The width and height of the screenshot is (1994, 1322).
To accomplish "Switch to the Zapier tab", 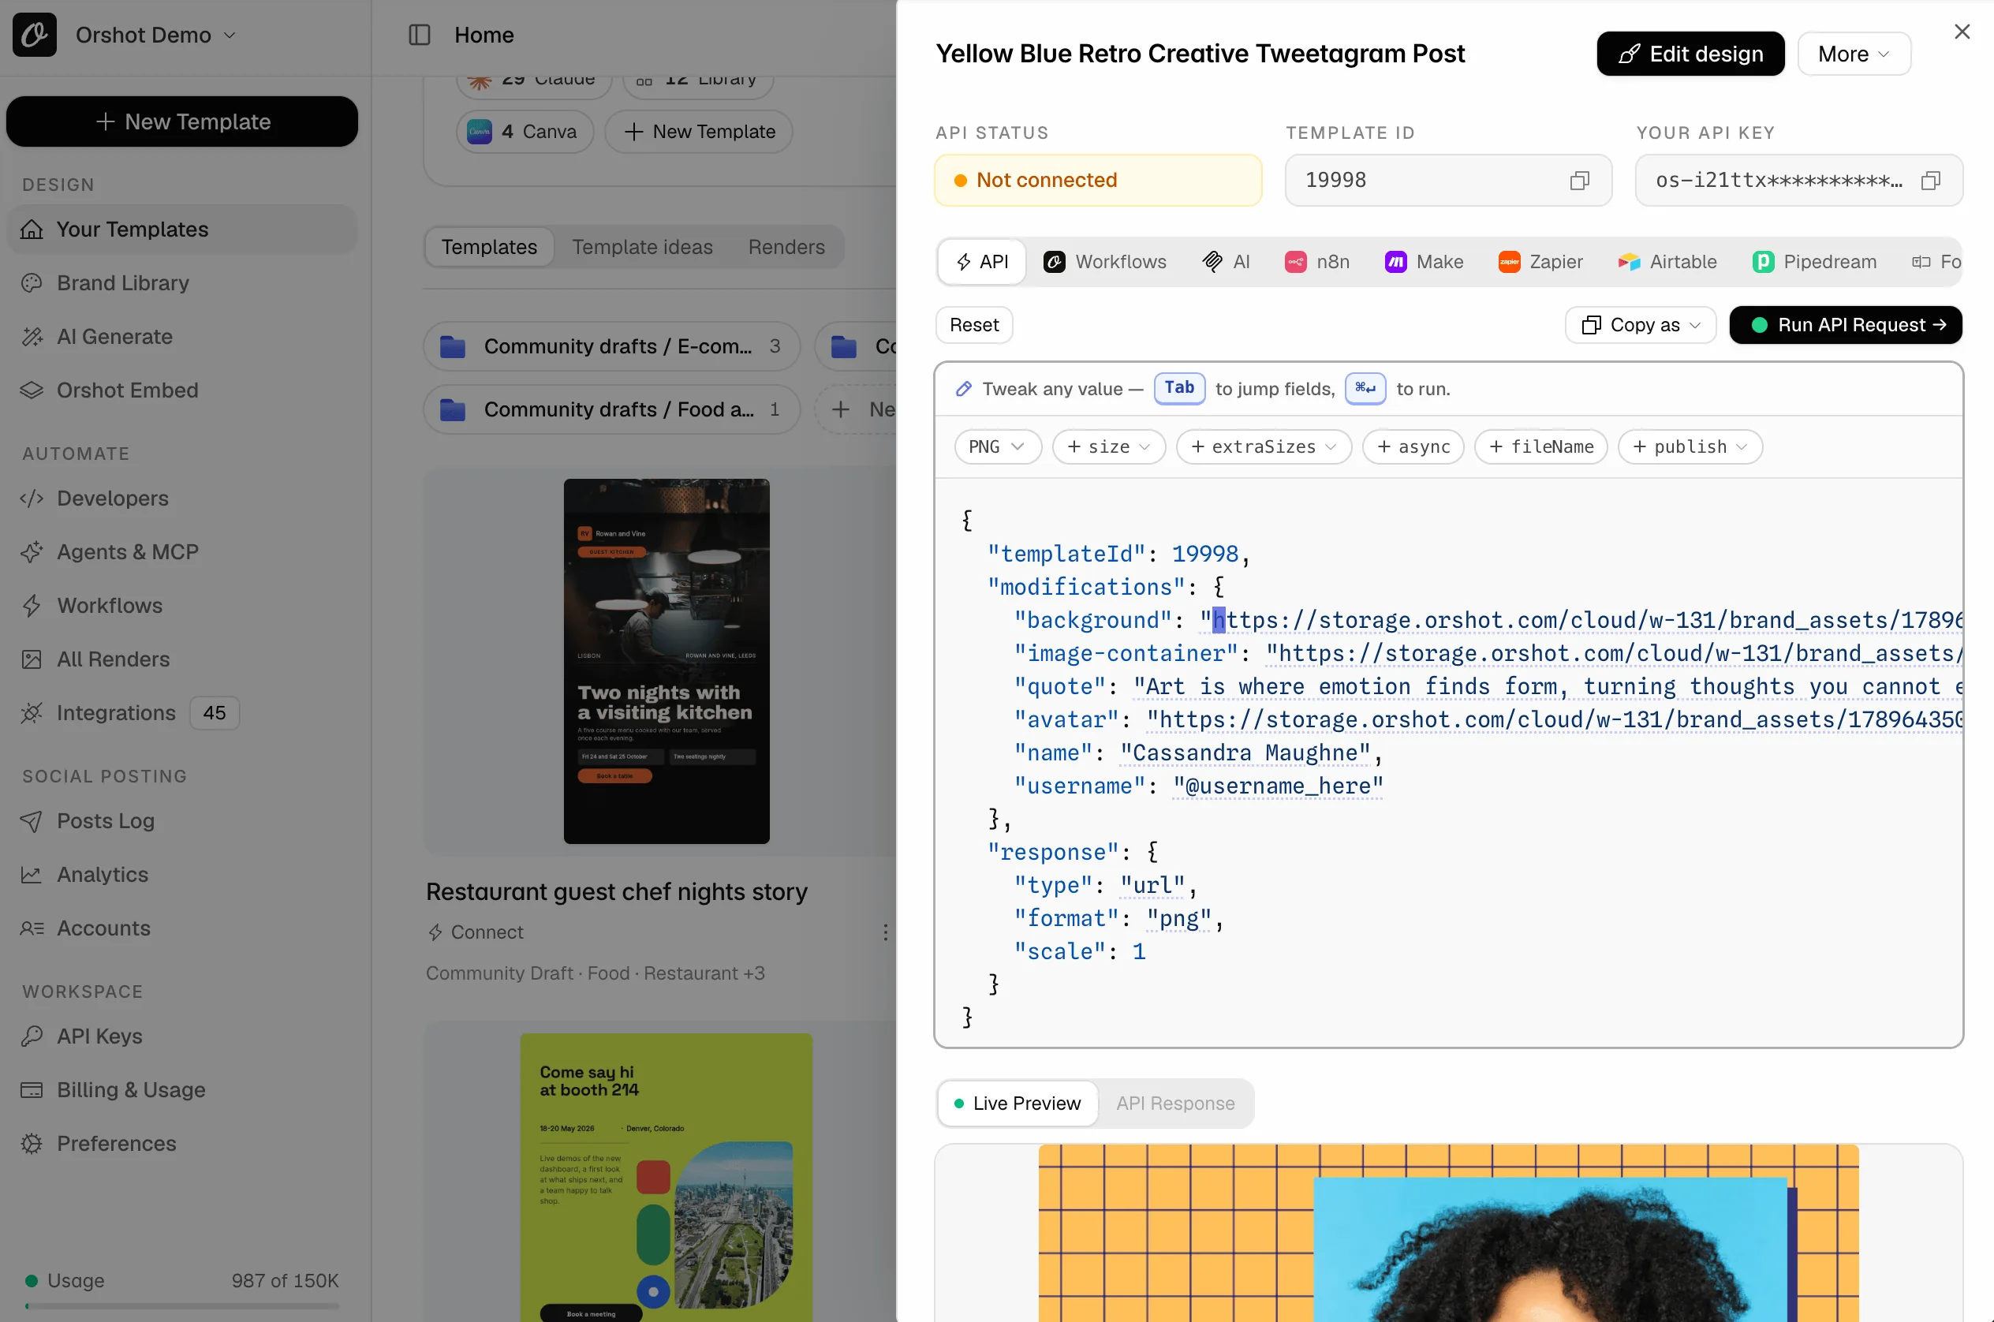I will click(1540, 262).
